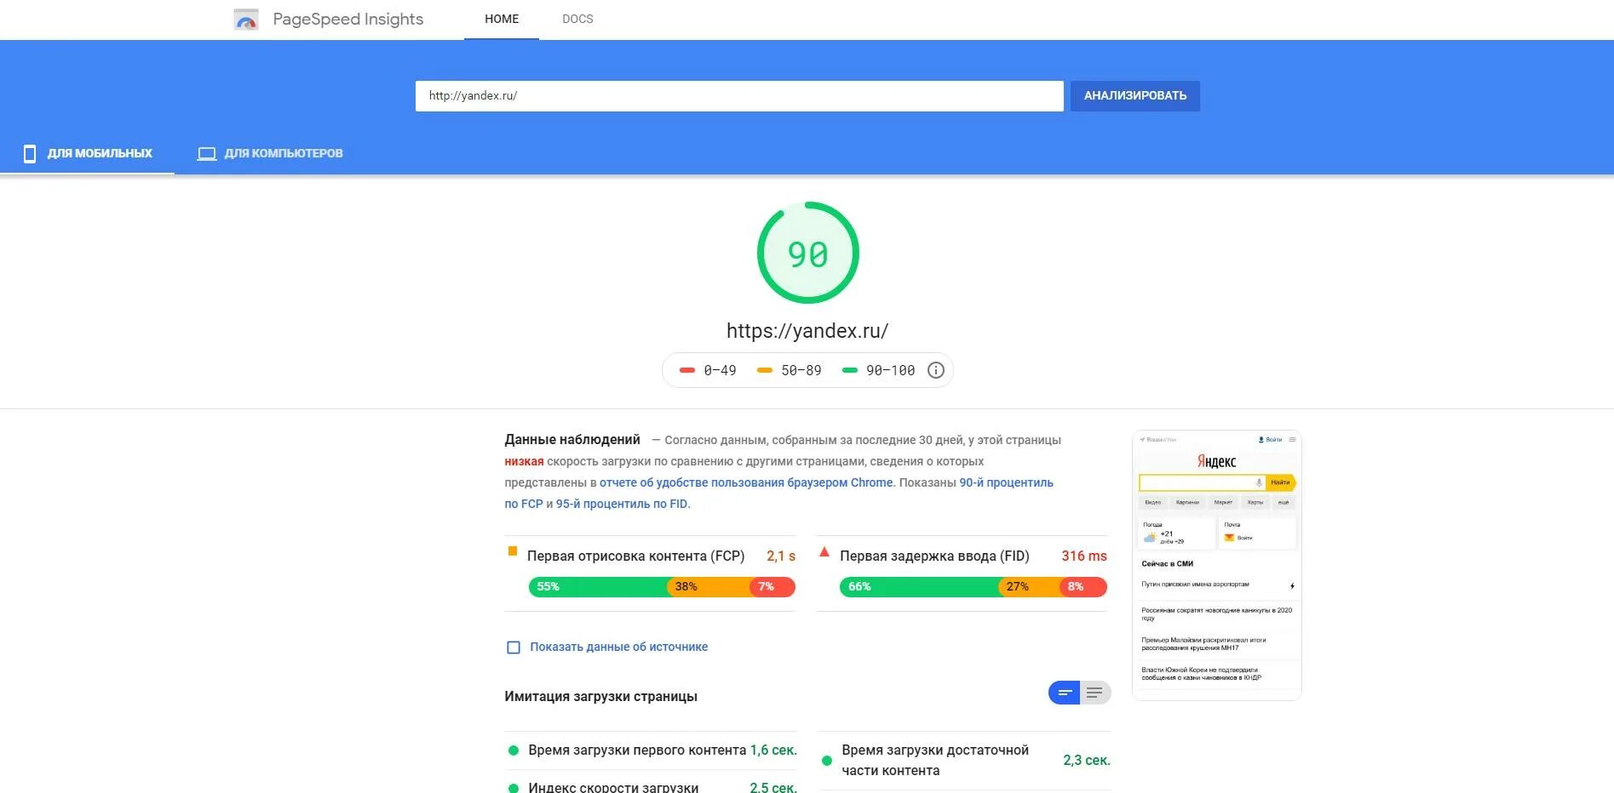Switch to the ДЛЯ КОМПЬЮТЕРОВ tab
The width and height of the screenshot is (1614, 793).
270,154
